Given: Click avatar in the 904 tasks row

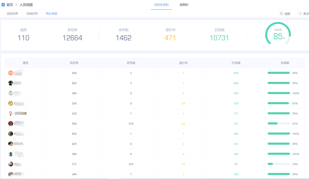Looking at the screenshot, I should [11, 73].
